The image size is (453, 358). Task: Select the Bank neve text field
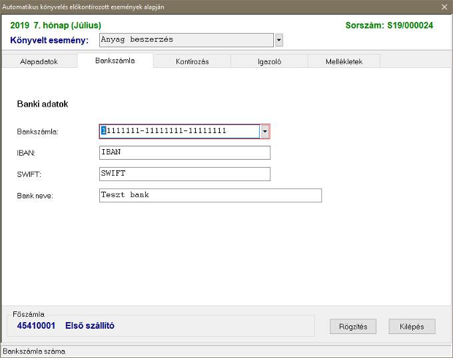pos(210,195)
